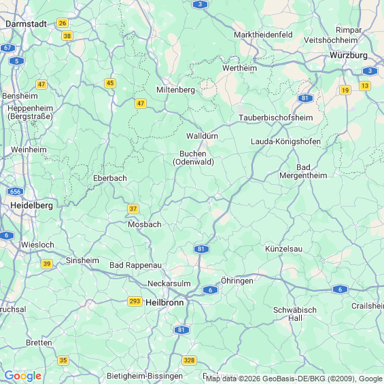The width and height of the screenshot is (384, 384).
Task: Select the Heilbronn city label
Action: 164,302
